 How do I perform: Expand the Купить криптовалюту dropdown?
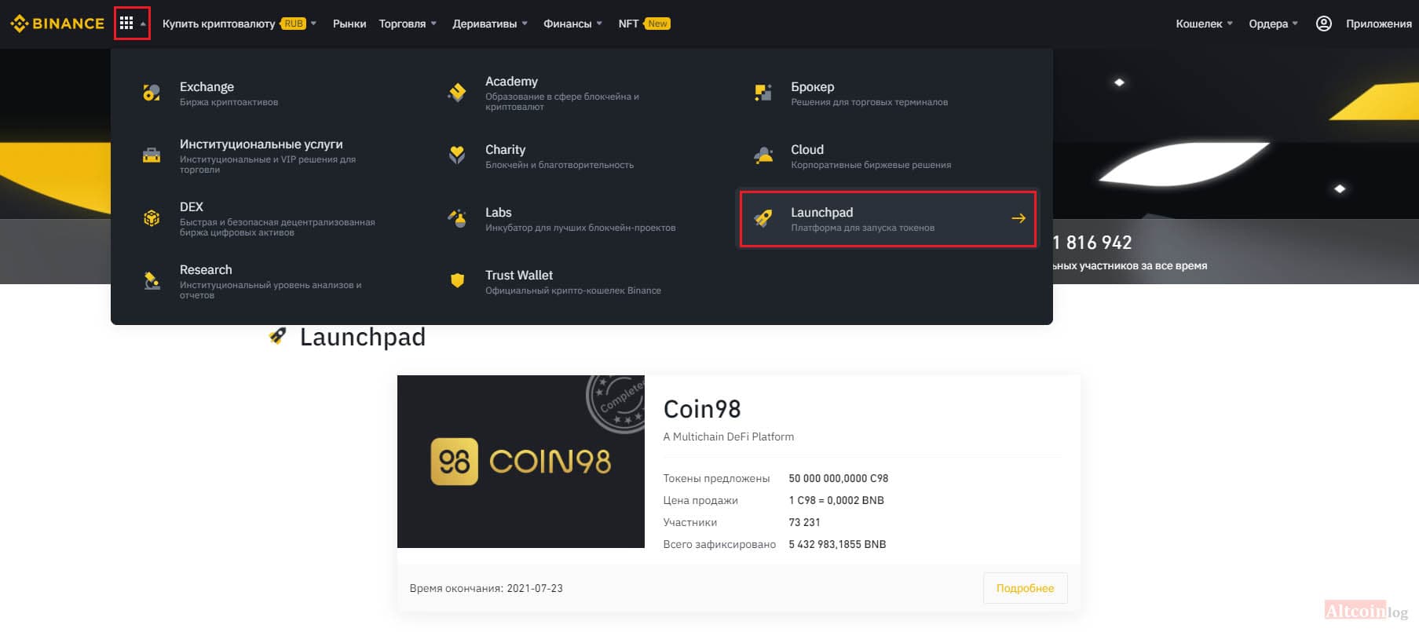click(x=240, y=24)
